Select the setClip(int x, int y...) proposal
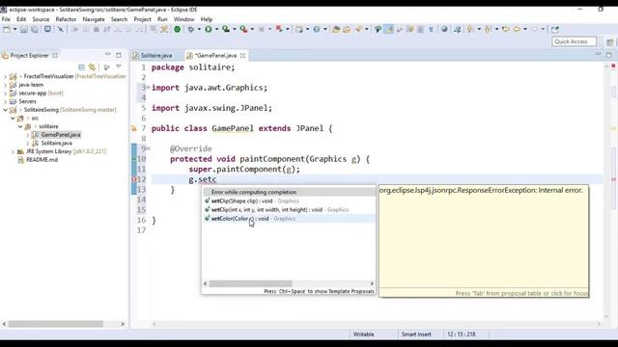Screen dimensions: 618x347 point(289,210)
